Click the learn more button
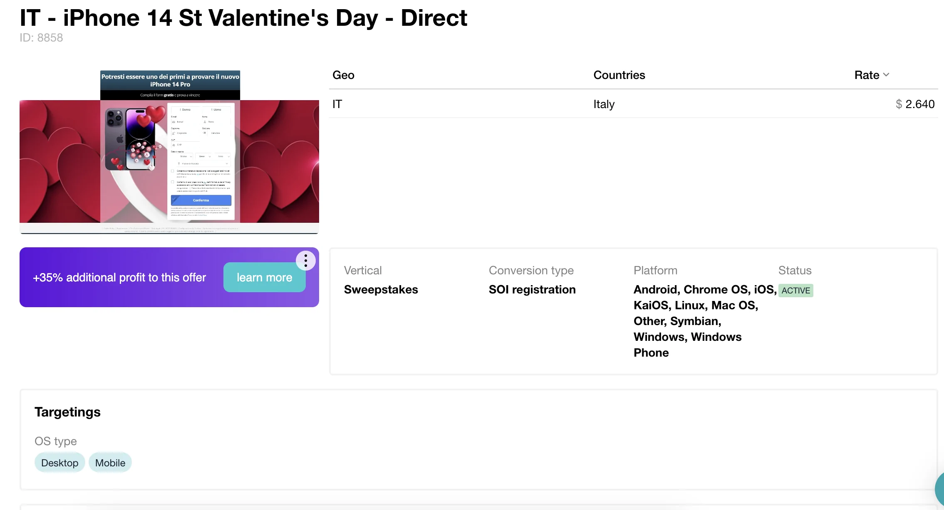The image size is (944, 510). (264, 277)
